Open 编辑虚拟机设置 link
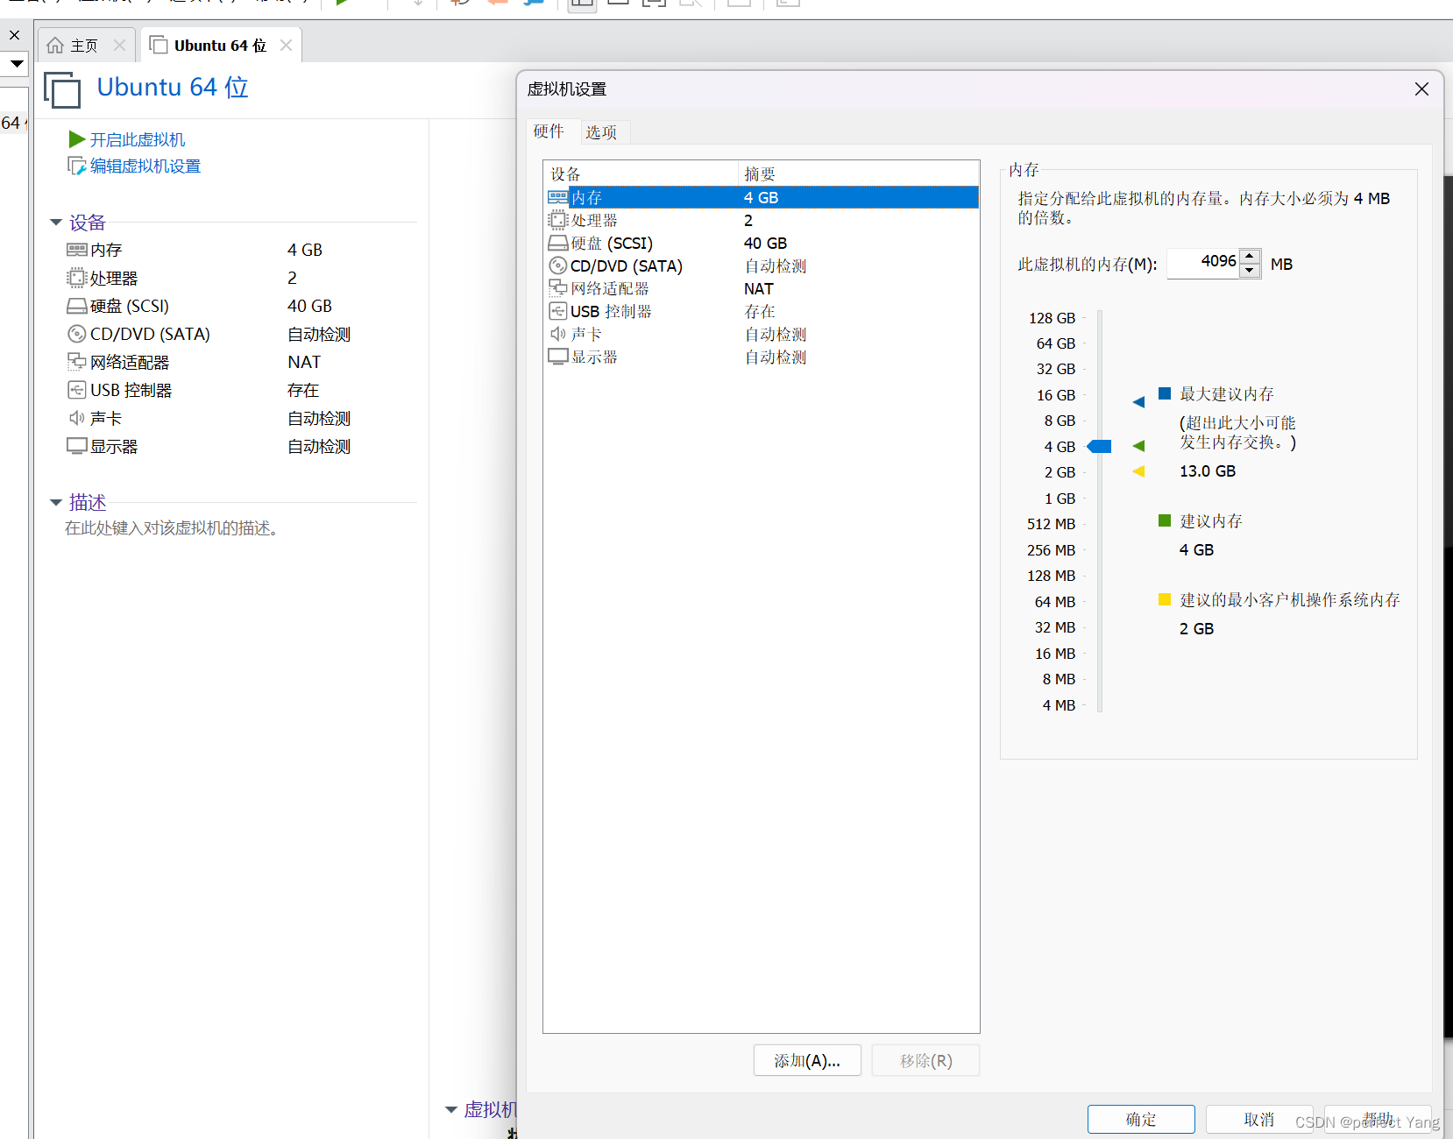The height and width of the screenshot is (1139, 1453). click(145, 166)
